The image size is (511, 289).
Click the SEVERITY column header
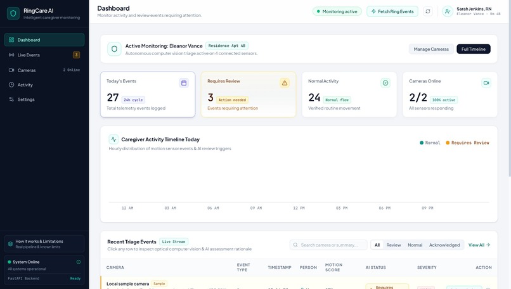click(427, 267)
